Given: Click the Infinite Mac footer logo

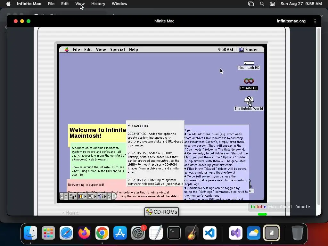Looking at the screenshot, I should point(263,207).
